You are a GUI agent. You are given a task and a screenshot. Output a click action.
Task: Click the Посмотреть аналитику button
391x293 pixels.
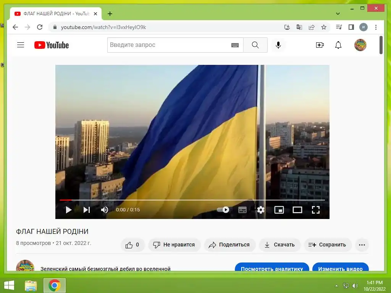pos(272,267)
